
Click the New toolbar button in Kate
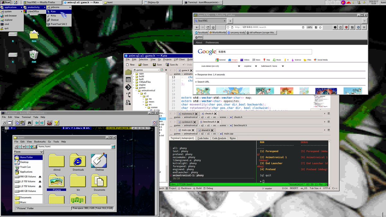pos(130,65)
